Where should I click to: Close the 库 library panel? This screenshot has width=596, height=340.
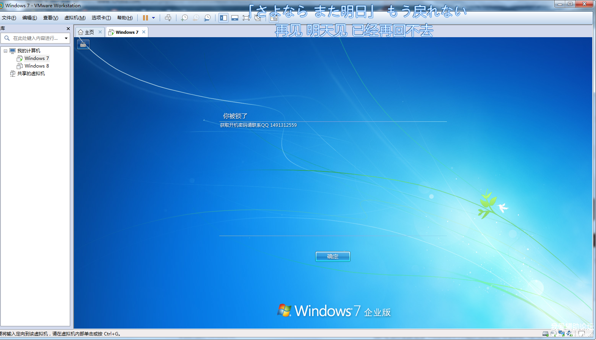68,28
